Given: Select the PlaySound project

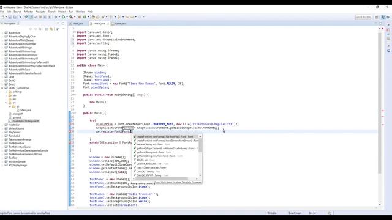Looking at the screenshot, I should click(14, 132).
